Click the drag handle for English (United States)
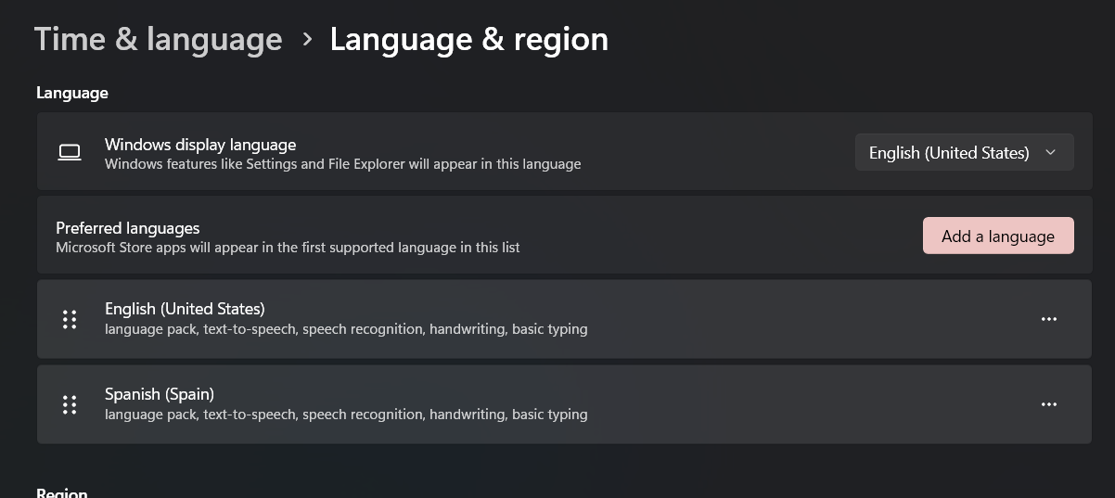Image resolution: width=1115 pixels, height=498 pixels. (x=70, y=319)
